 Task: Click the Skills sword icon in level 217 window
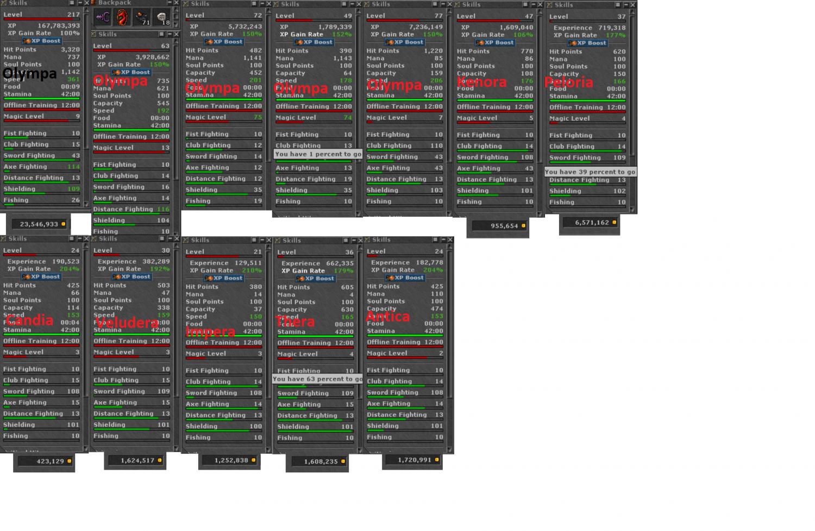[x=4, y=3]
